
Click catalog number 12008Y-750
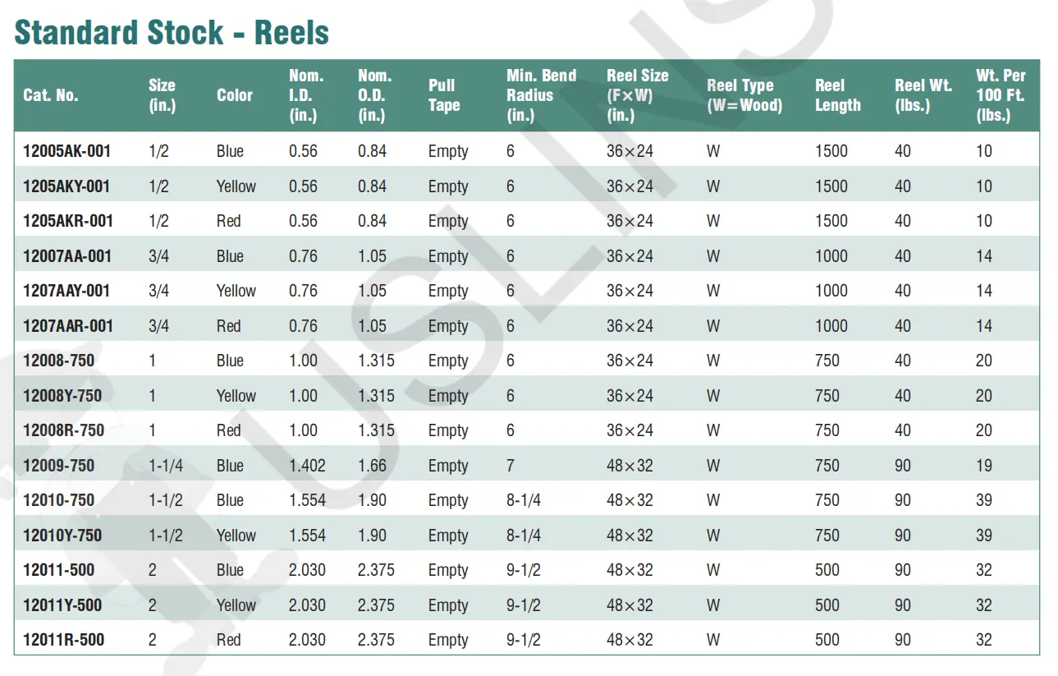[x=62, y=396]
